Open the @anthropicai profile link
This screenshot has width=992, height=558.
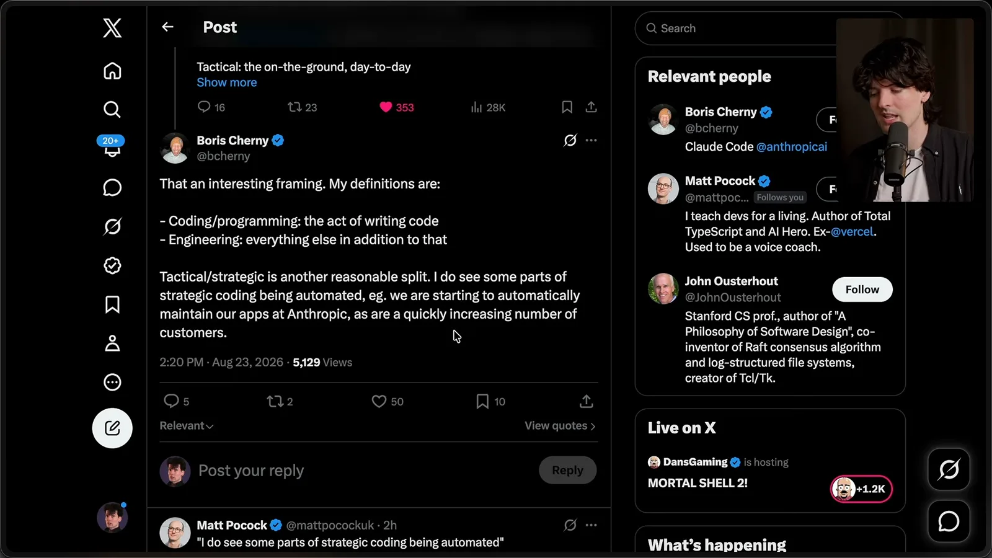click(x=792, y=147)
